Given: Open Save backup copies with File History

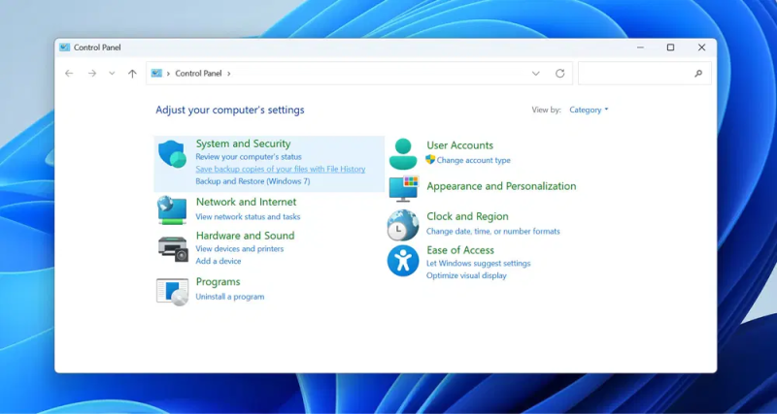Looking at the screenshot, I should point(281,169).
